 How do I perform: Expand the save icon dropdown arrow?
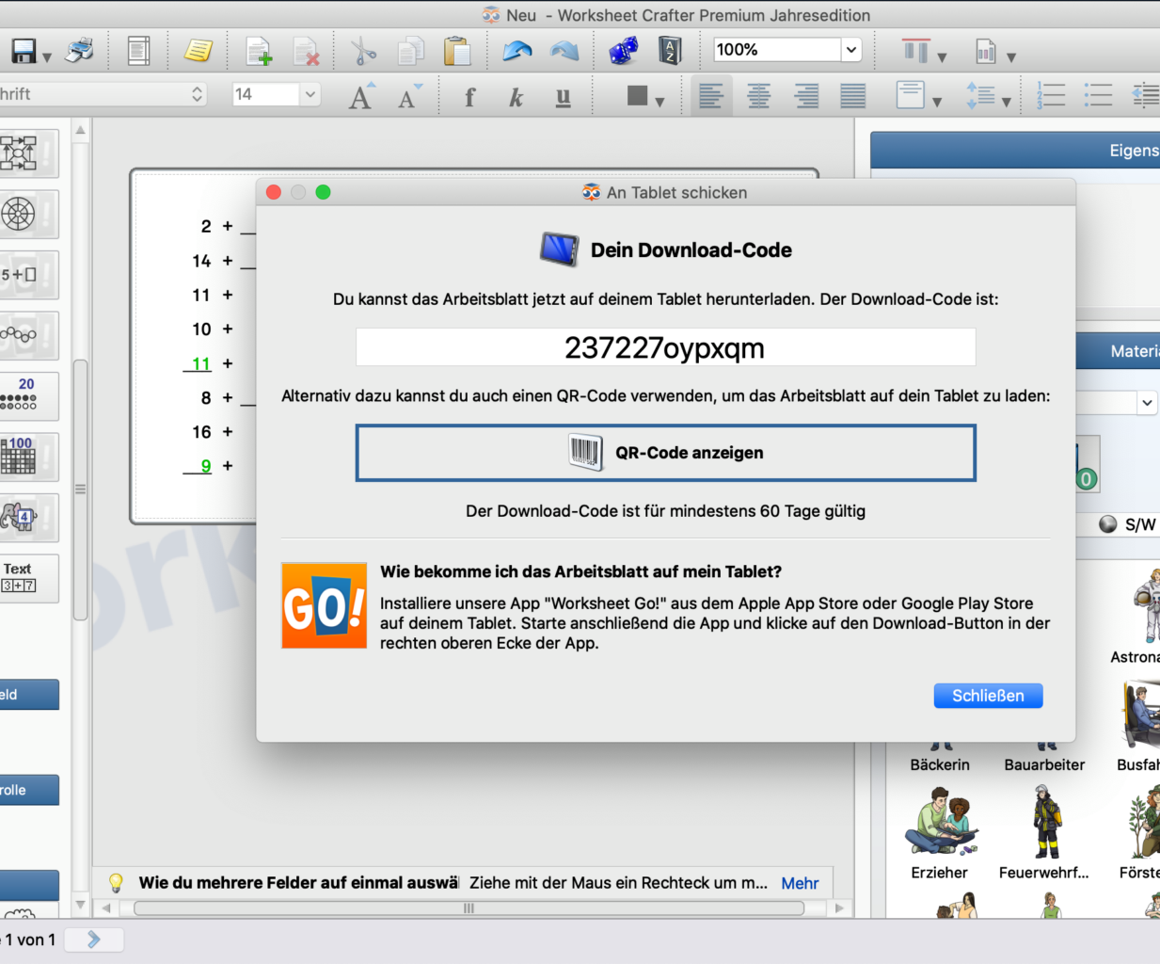tap(47, 57)
